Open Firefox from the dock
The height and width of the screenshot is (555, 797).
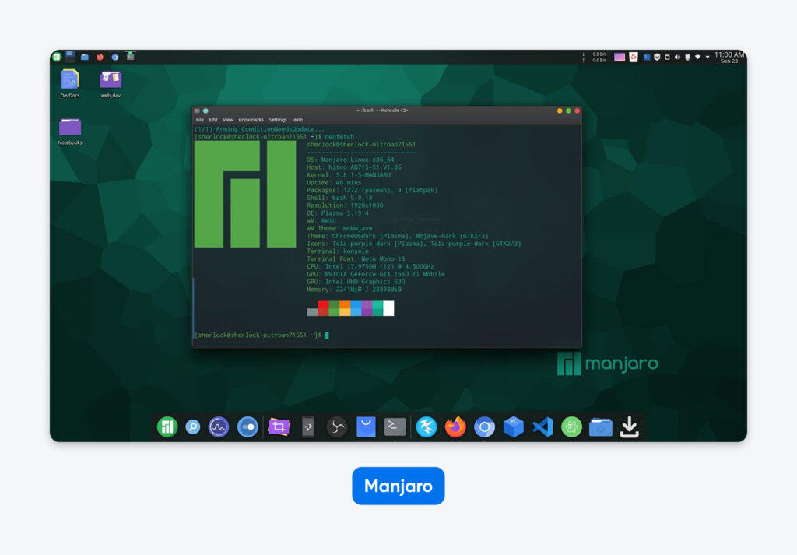(x=454, y=427)
